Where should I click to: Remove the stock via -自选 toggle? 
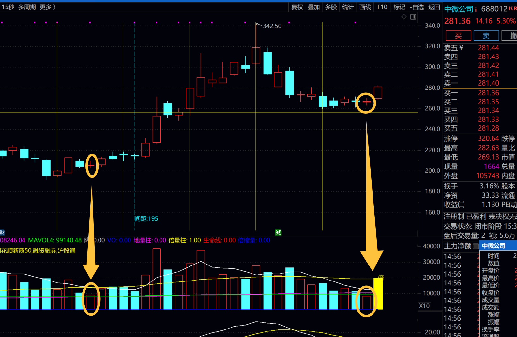point(417,7)
